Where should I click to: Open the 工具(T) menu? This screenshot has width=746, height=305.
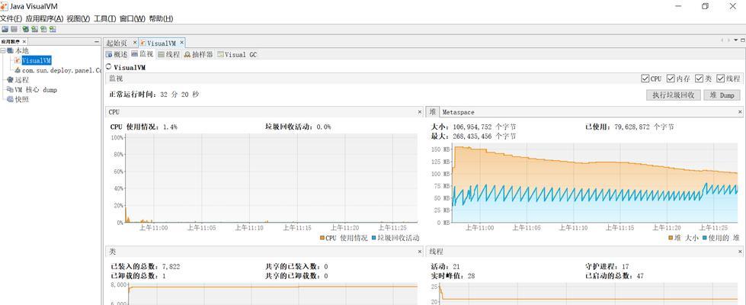tap(104, 18)
